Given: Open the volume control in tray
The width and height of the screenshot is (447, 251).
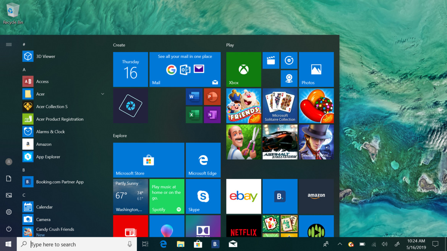Looking at the screenshot, I should pyautogui.click(x=385, y=244).
